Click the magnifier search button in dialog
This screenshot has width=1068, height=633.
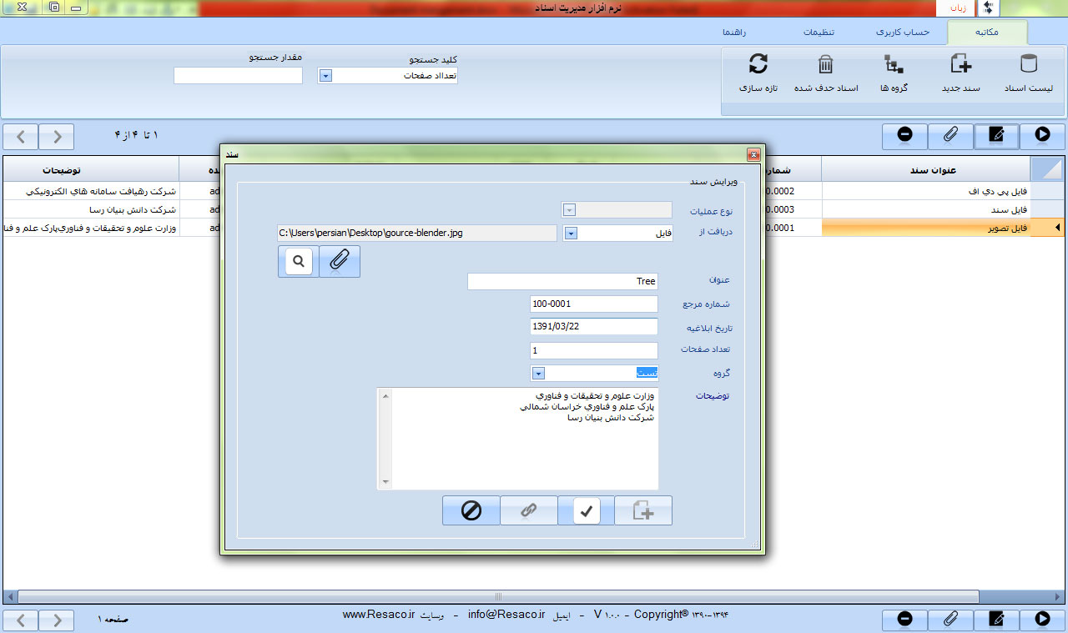(298, 261)
